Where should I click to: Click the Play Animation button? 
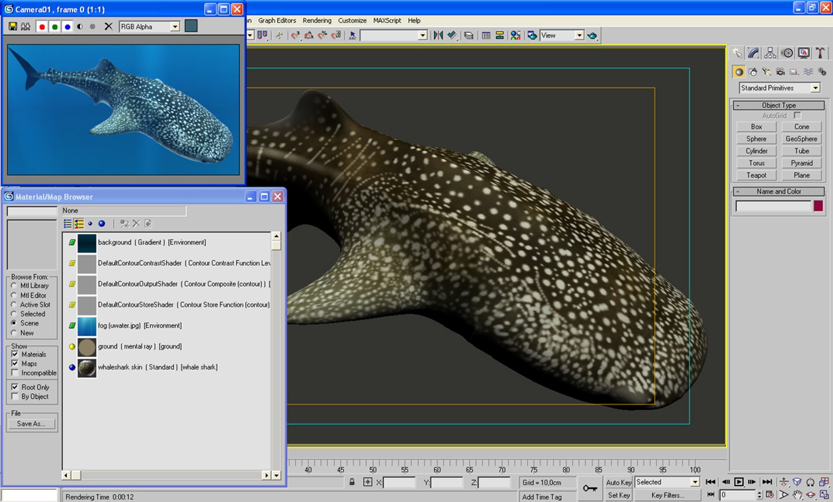739,482
